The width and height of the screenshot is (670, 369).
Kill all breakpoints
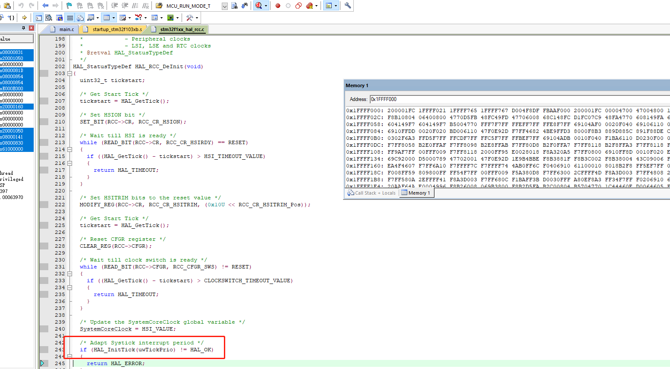tap(309, 6)
